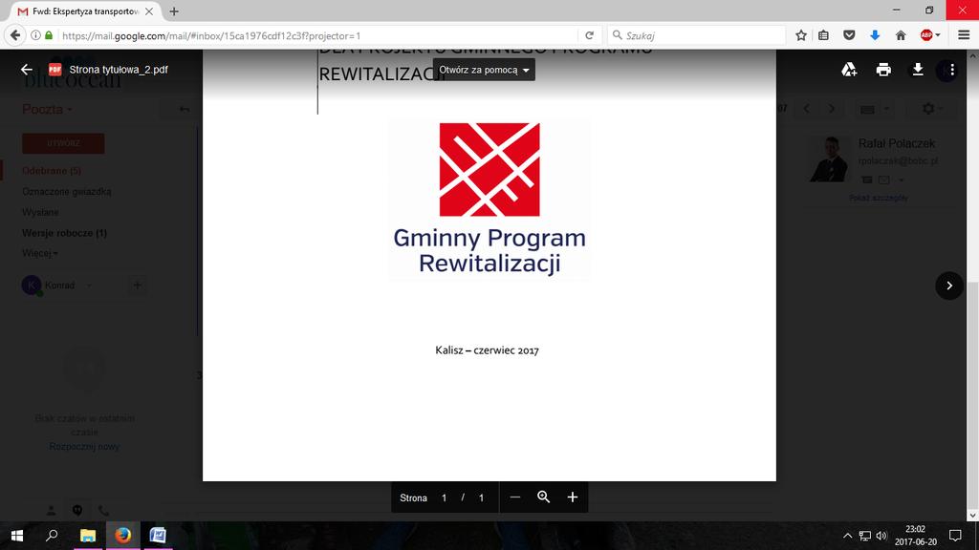Viewport: 979px width, 550px height.
Task: Open the Adblock Plus extension icon
Action: tap(927, 35)
